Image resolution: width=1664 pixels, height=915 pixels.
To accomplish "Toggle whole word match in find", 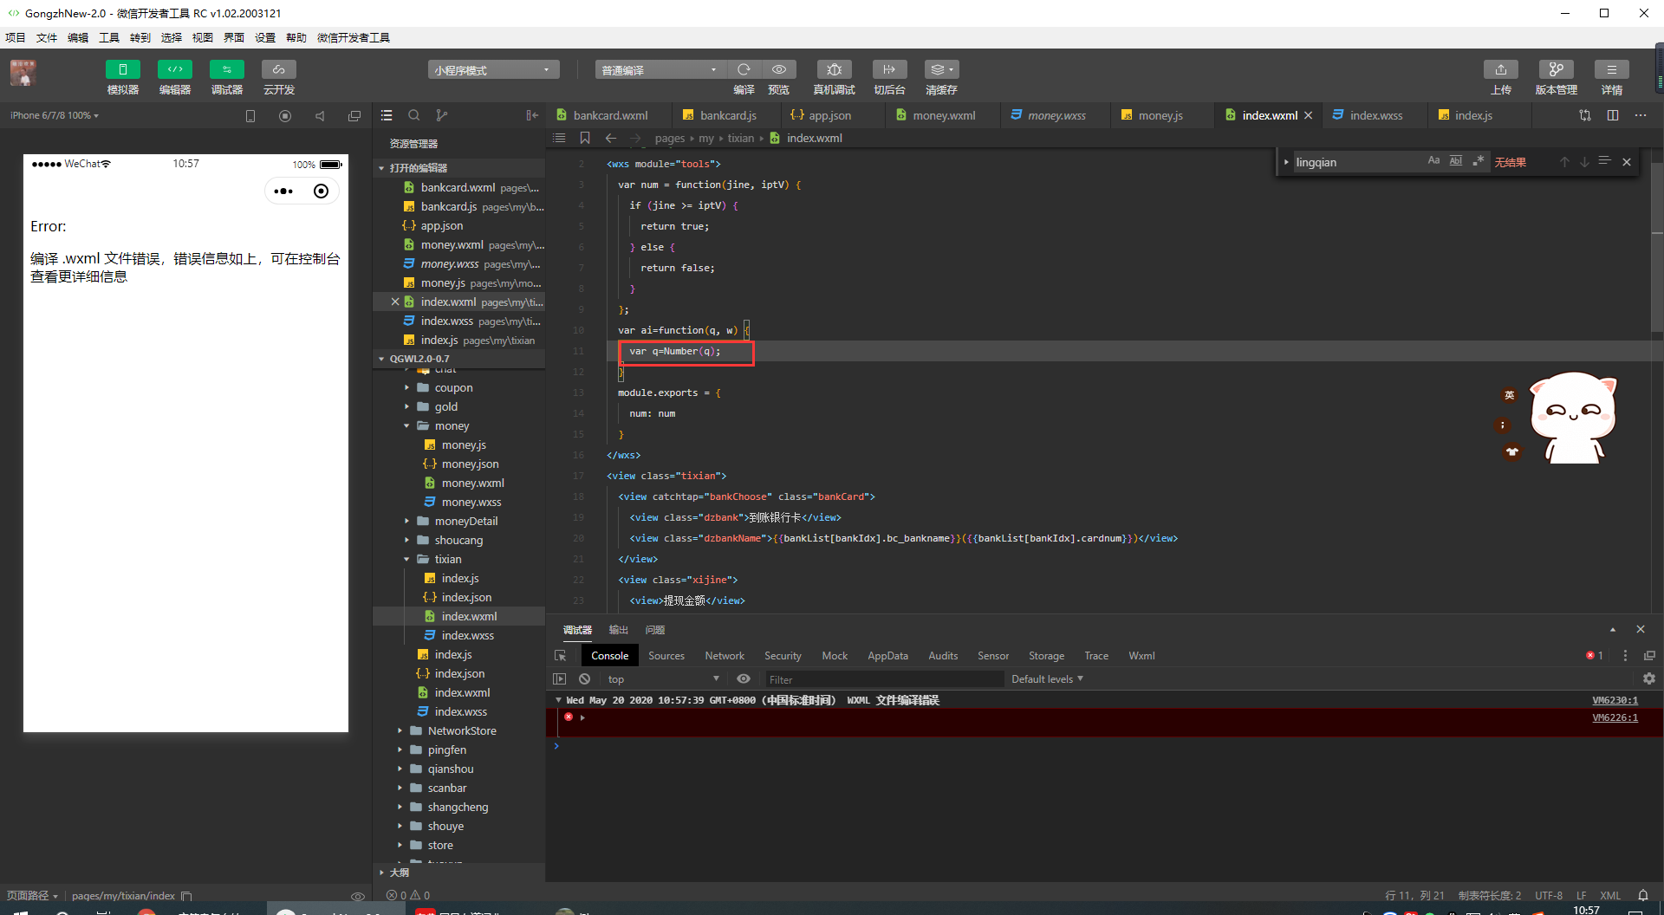I will [x=1456, y=161].
